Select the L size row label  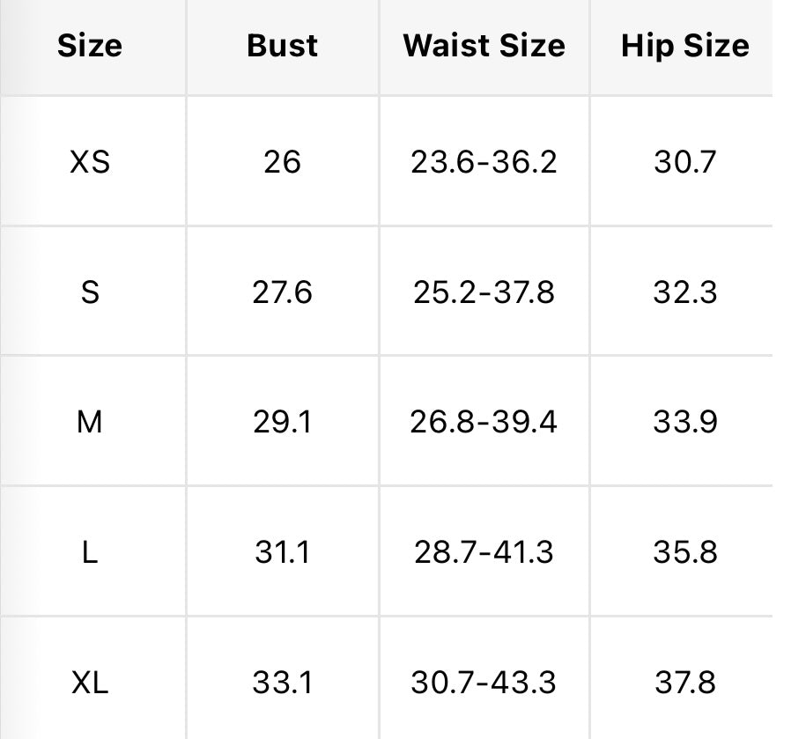(x=90, y=553)
